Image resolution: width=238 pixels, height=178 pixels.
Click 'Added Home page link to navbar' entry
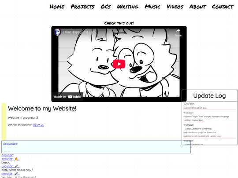[x=200, y=132]
